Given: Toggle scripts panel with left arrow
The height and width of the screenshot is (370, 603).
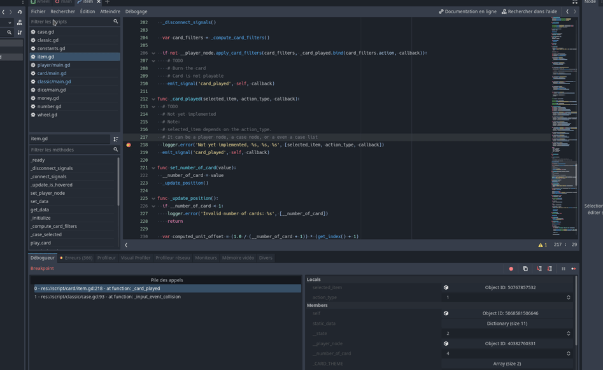Looking at the screenshot, I should (126, 245).
